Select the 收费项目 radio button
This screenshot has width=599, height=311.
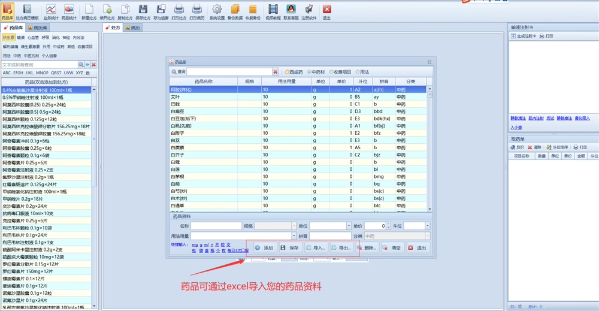coord(340,72)
